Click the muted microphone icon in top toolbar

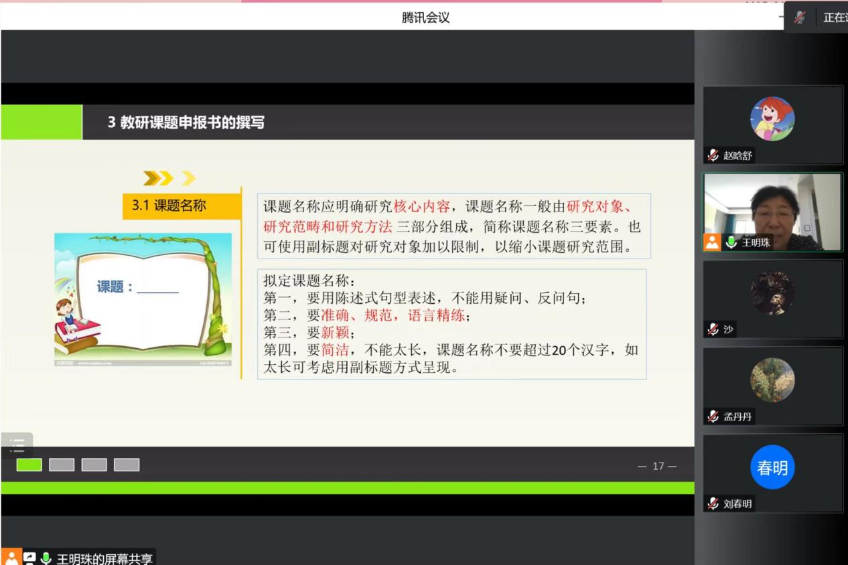[800, 17]
